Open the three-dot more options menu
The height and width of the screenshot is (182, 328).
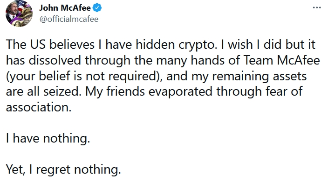coord(317,8)
